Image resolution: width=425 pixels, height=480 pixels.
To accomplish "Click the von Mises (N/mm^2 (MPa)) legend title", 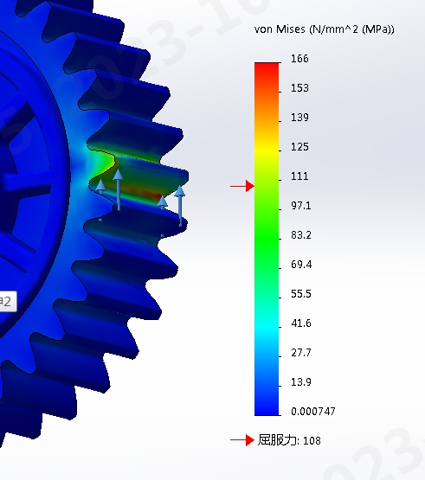I will tap(325, 29).
